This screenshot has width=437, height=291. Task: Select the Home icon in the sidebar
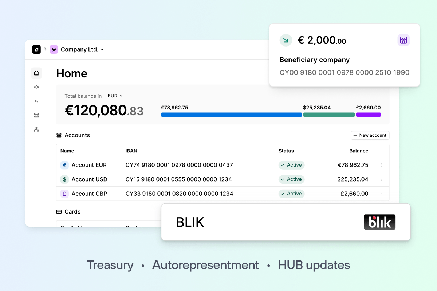[x=36, y=73]
